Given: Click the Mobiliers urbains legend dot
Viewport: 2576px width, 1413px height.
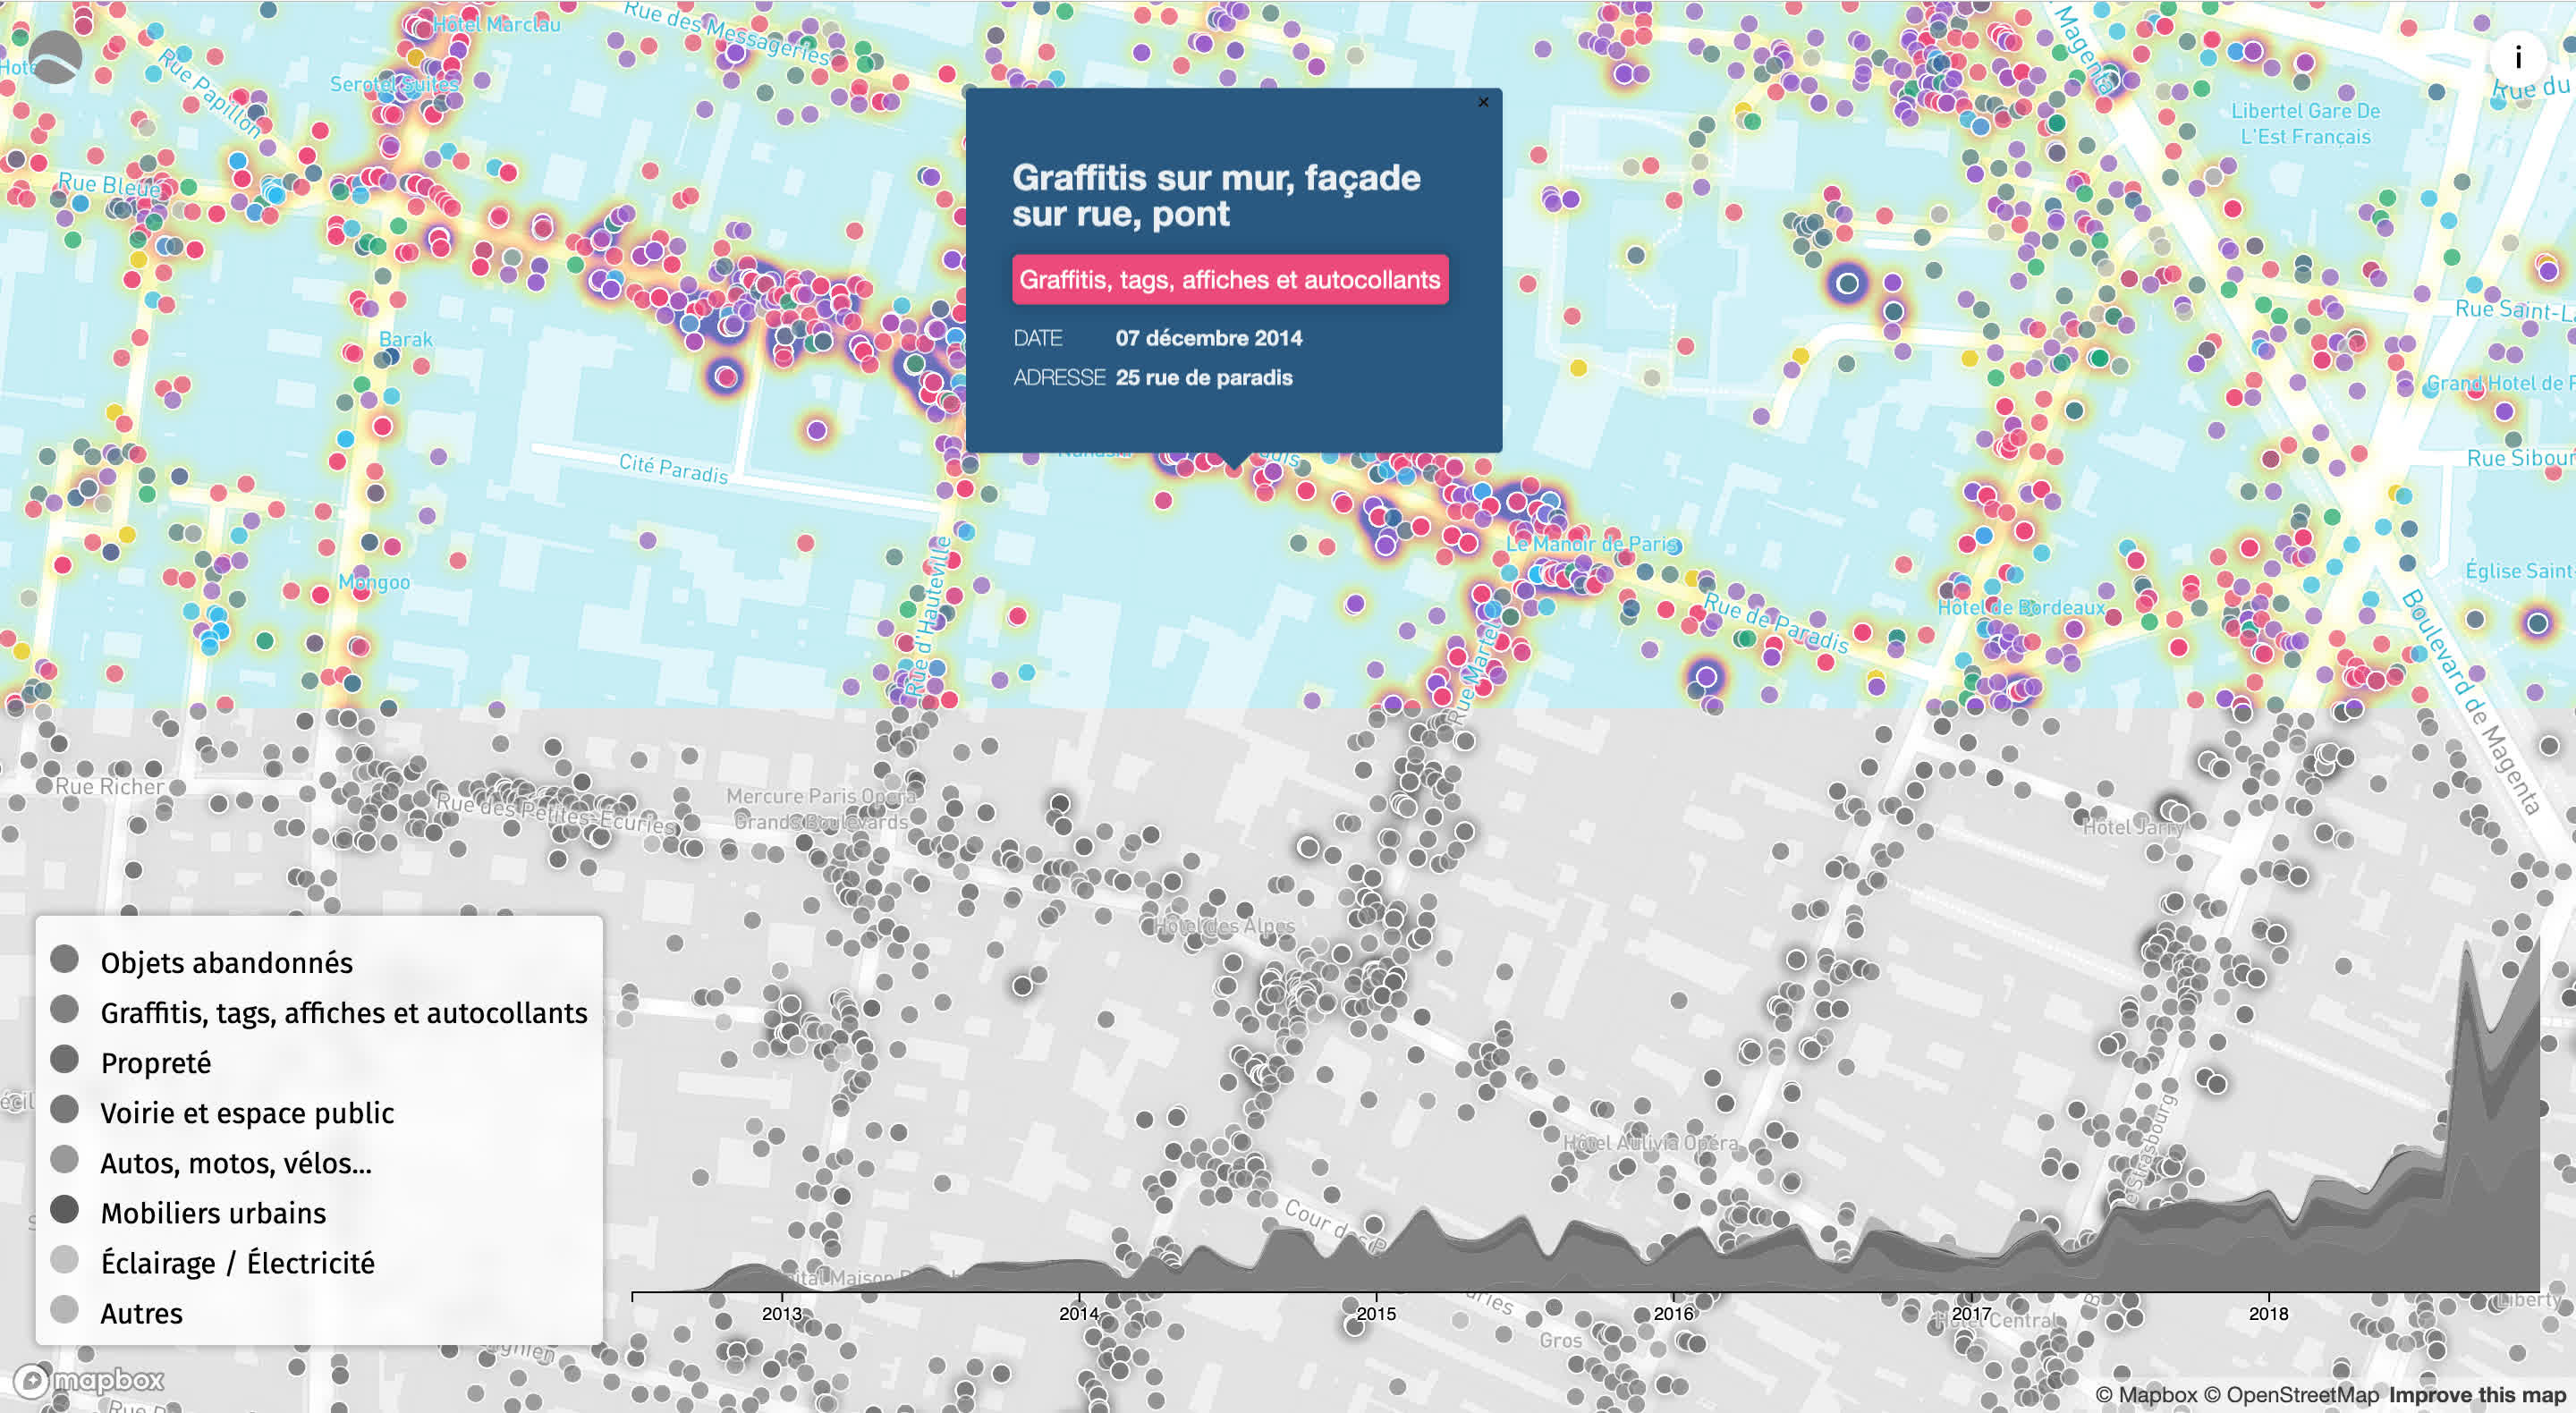Looking at the screenshot, I should tap(65, 1209).
